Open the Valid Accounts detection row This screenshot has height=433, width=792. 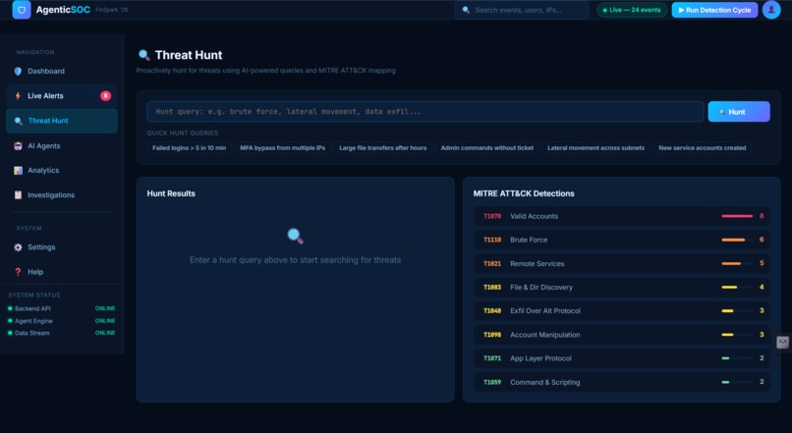point(621,216)
